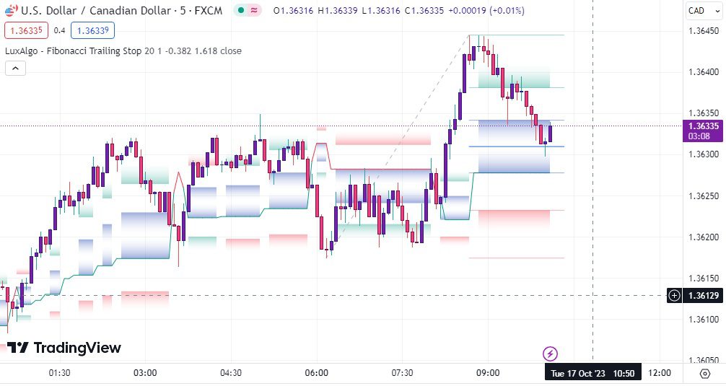Select the LuxAlgo Fibonacci Trailing Stop legend
Viewport: 726px width, 386px height.
pyautogui.click(x=123, y=51)
